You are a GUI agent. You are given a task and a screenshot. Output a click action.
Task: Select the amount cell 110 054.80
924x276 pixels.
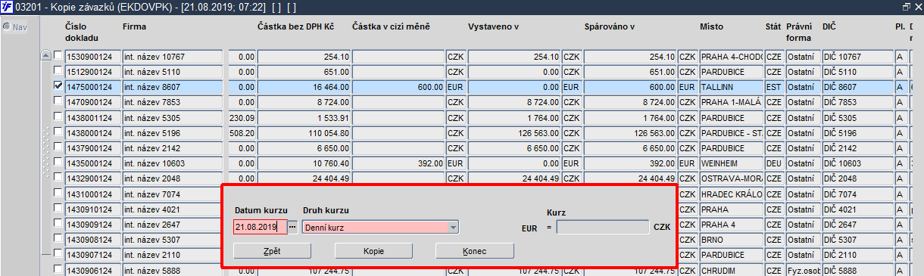pos(304,133)
